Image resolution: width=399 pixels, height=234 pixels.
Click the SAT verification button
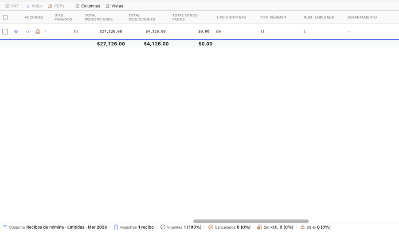(12, 6)
